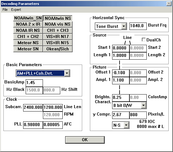Click the Start 2 input field
173x152 pixels.
point(138,48)
